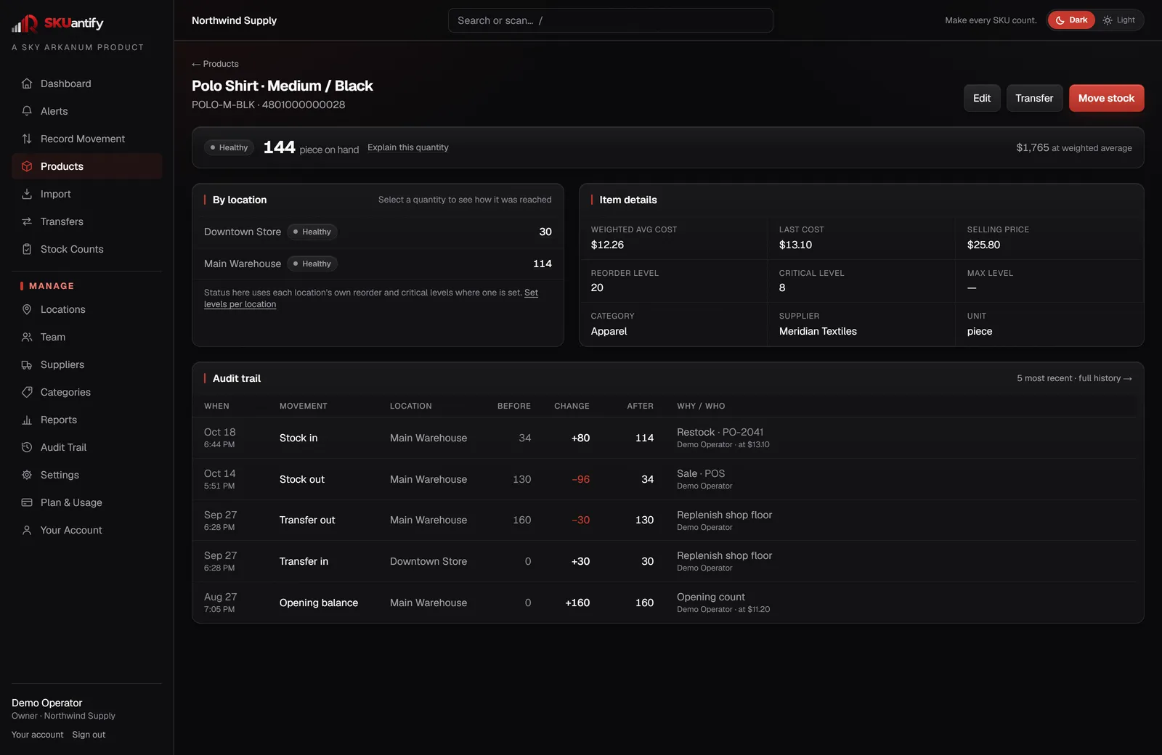The height and width of the screenshot is (755, 1162).
Task: Click the Transfers swap icon
Action: coord(27,221)
